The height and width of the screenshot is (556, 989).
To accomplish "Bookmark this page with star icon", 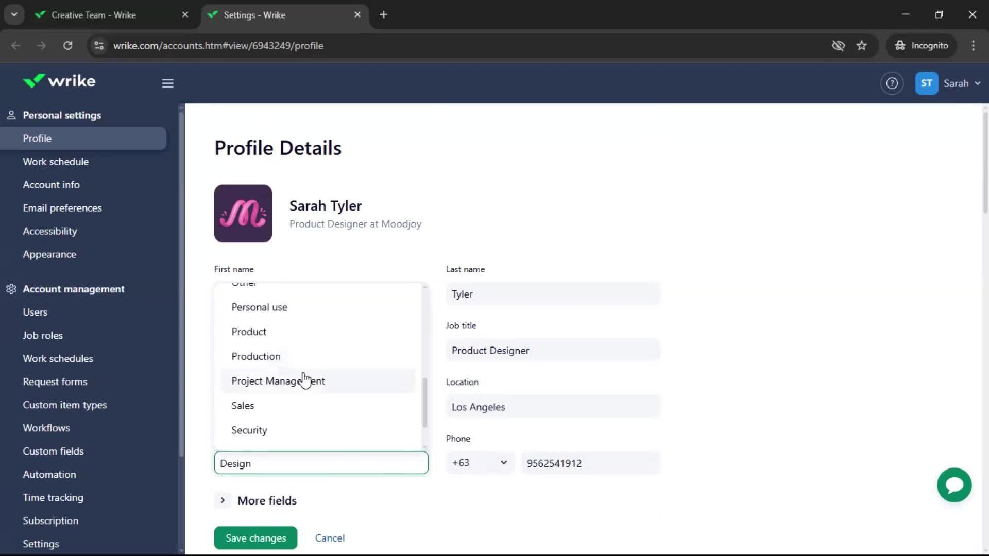I will [862, 46].
